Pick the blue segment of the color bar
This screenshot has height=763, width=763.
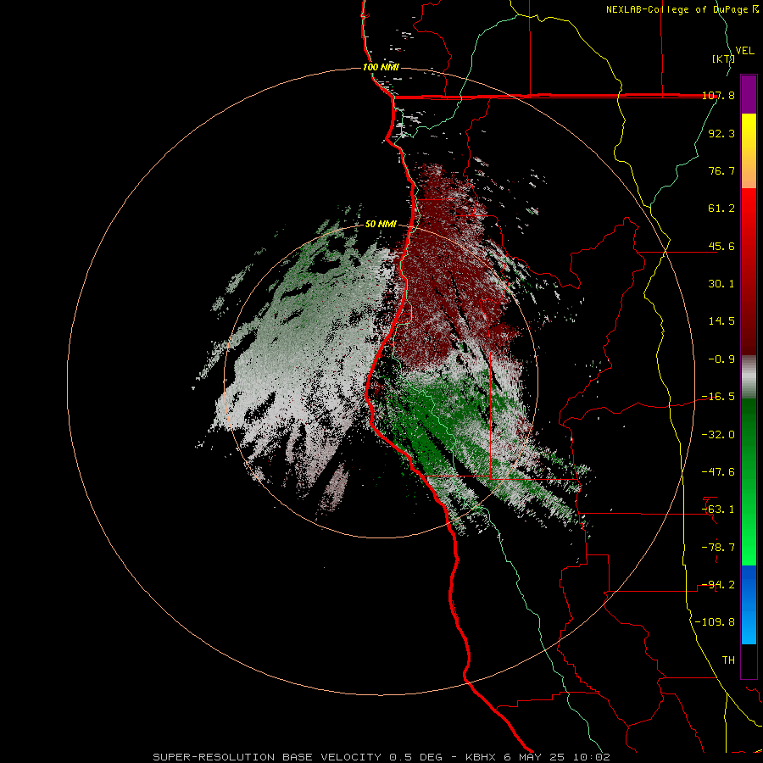(x=749, y=604)
